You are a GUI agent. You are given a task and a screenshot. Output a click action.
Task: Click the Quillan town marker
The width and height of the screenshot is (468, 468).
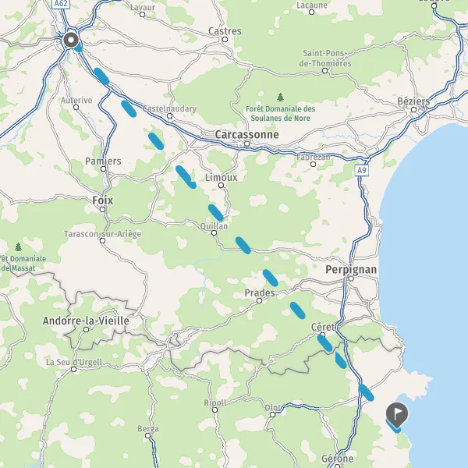(x=214, y=232)
